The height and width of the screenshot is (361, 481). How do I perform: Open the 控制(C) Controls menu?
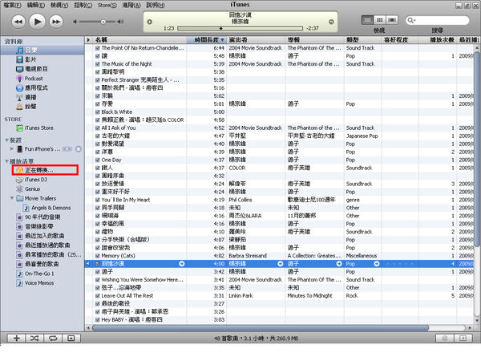[x=83, y=6]
